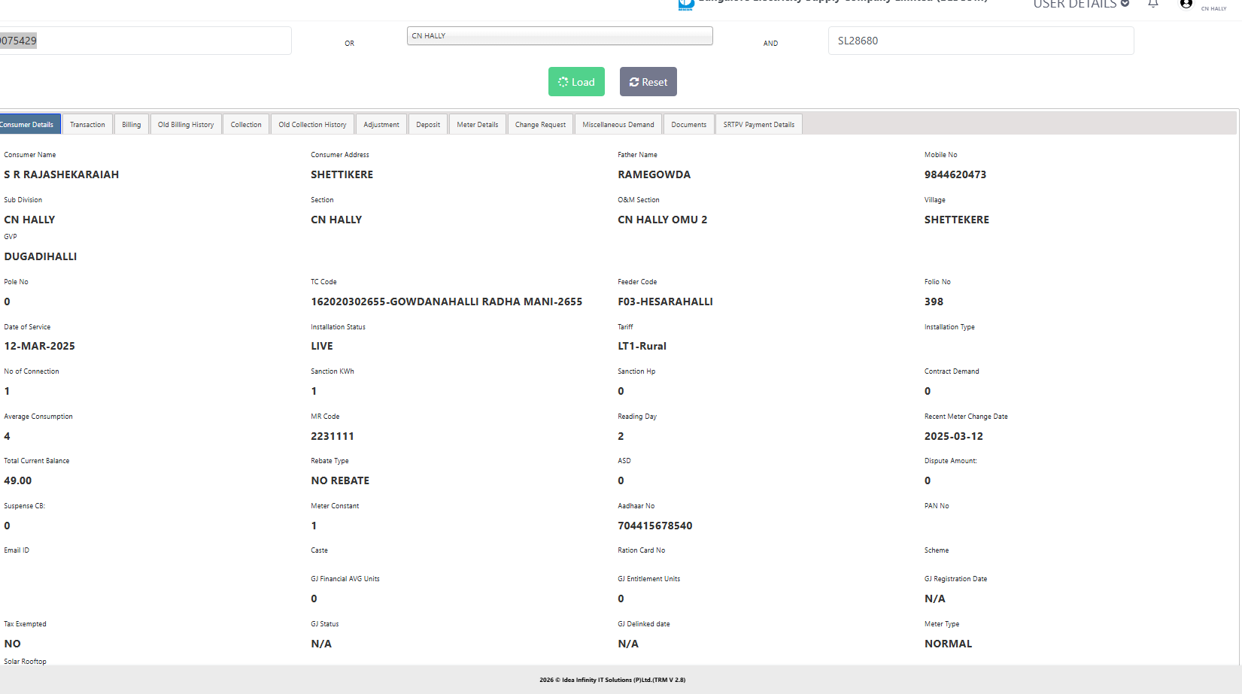
Task: Open the Old Collection History tab
Action: point(312,125)
